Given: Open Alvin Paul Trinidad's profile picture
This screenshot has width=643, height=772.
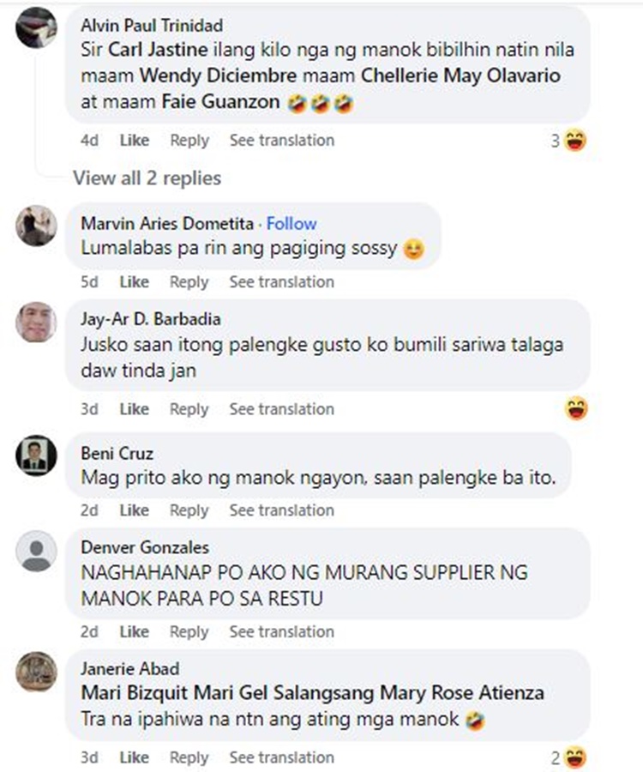Looking at the screenshot, I should point(36,27).
